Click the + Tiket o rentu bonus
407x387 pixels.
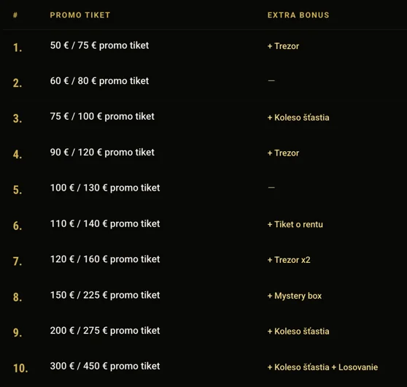[x=295, y=225]
